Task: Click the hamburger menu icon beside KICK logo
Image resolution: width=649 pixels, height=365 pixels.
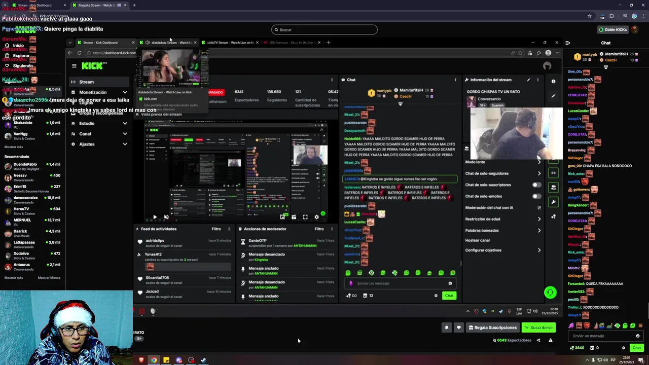Action: [74, 66]
